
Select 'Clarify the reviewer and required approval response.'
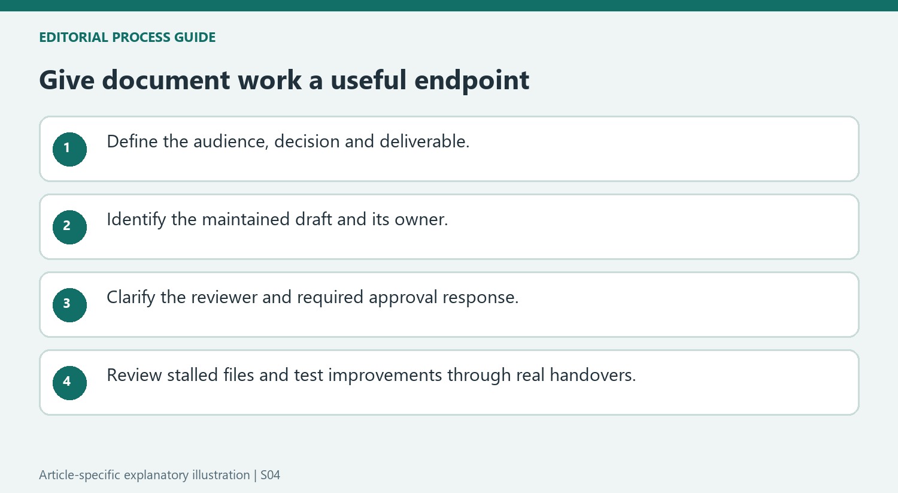pyautogui.click(x=313, y=298)
